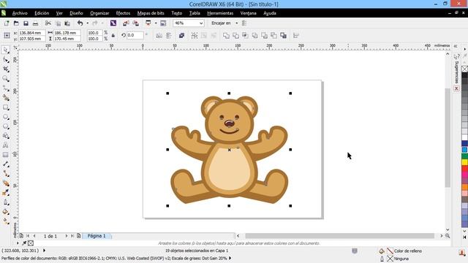Click the Snap options icon beside Encajar en
468x263 pixels.
tap(244, 23)
